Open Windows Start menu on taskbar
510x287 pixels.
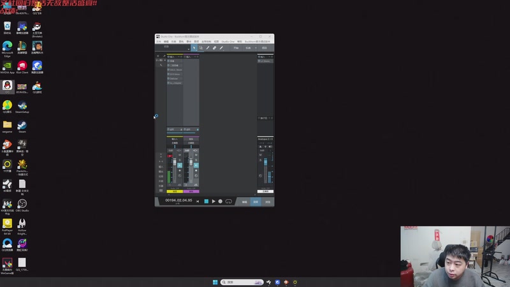[x=215, y=282]
